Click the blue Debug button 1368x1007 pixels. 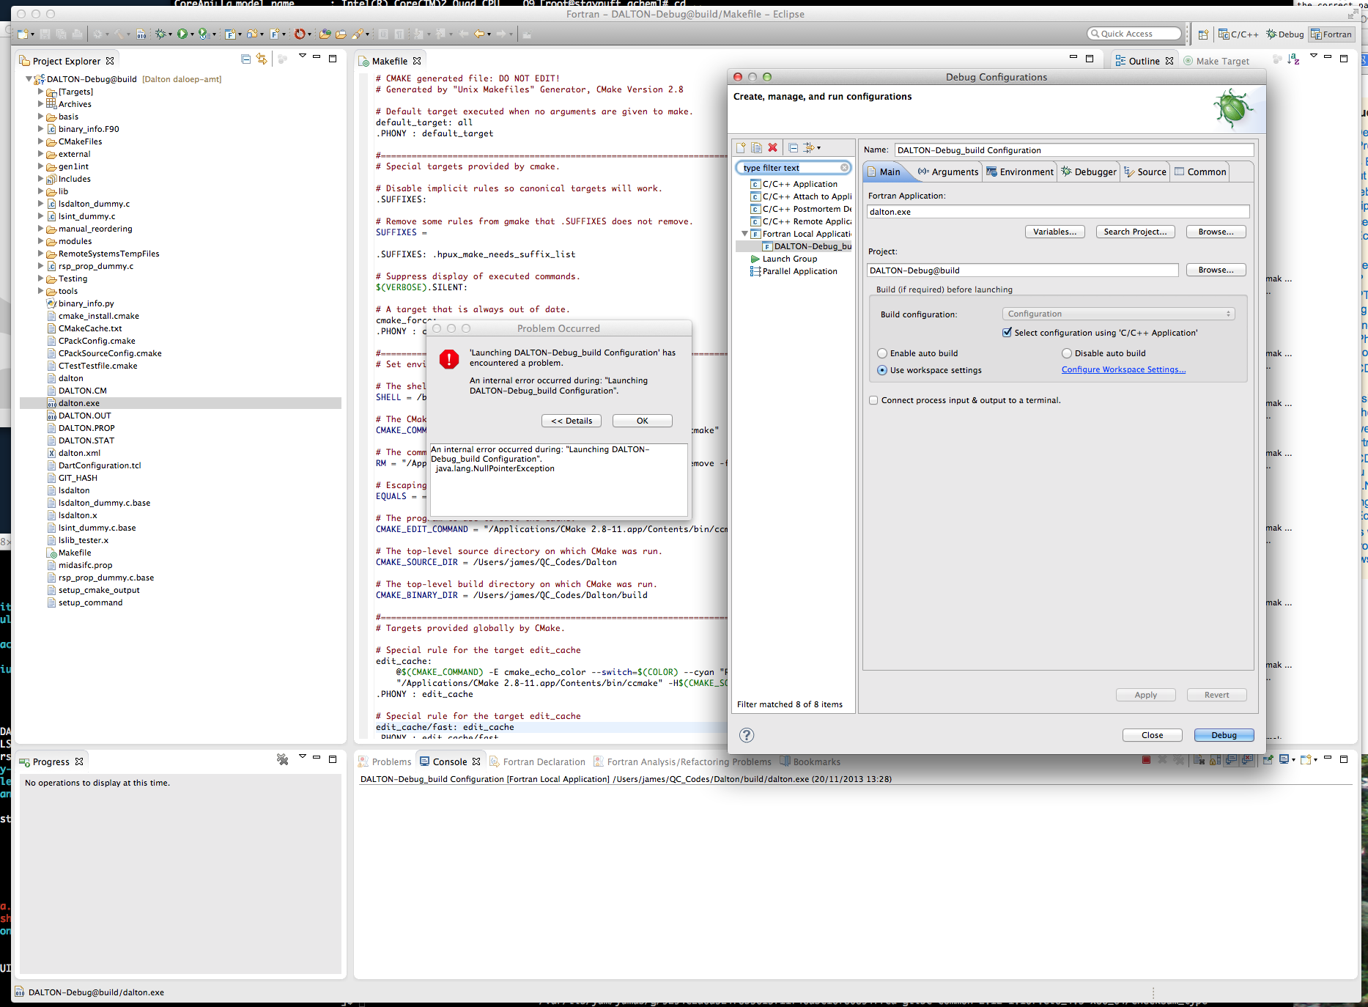coord(1224,735)
